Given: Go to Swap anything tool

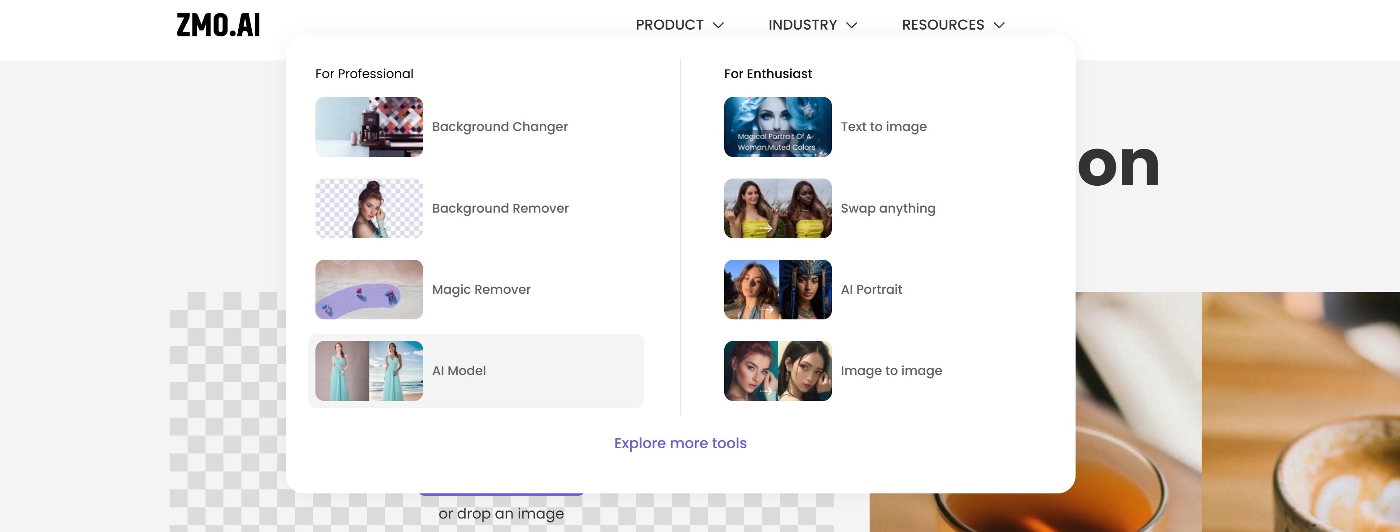Looking at the screenshot, I should [888, 208].
